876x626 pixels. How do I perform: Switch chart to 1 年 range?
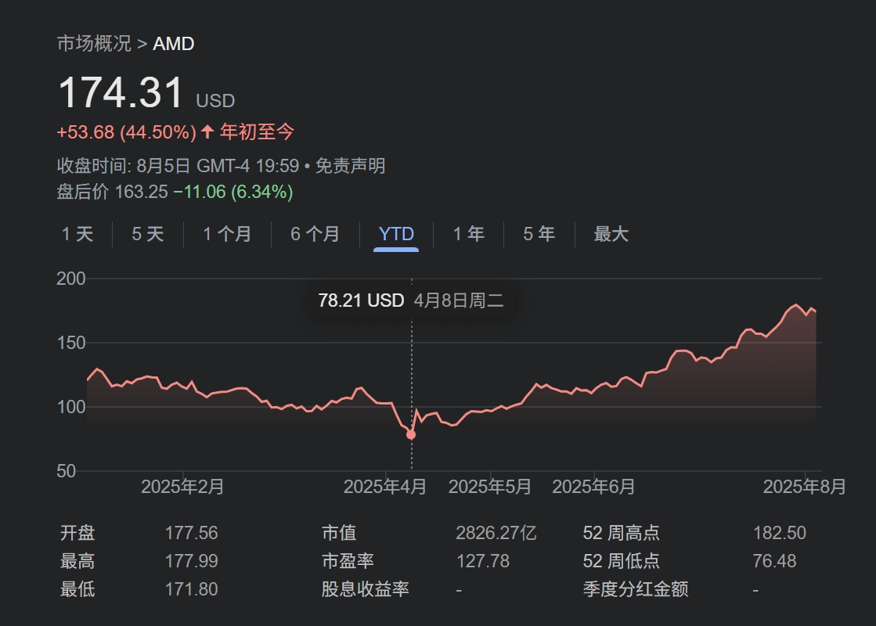coord(468,234)
